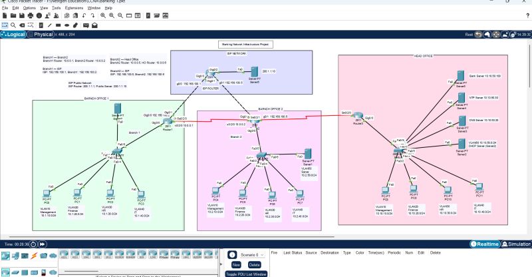Open the File menu
Screen dimensions: 532x277
[5, 7]
